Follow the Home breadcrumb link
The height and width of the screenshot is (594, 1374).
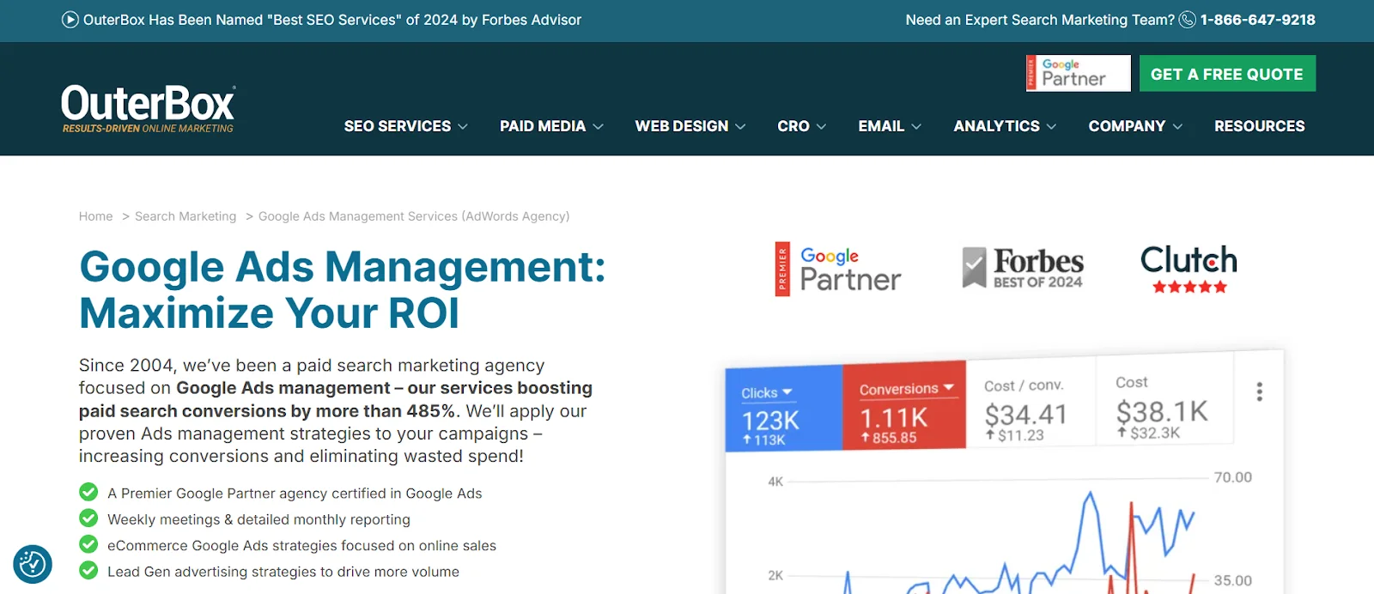pos(96,216)
